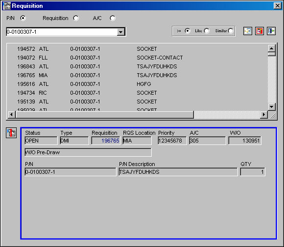Click the Status field showing OPEN
The image size is (284, 247).
pyautogui.click(x=41, y=141)
